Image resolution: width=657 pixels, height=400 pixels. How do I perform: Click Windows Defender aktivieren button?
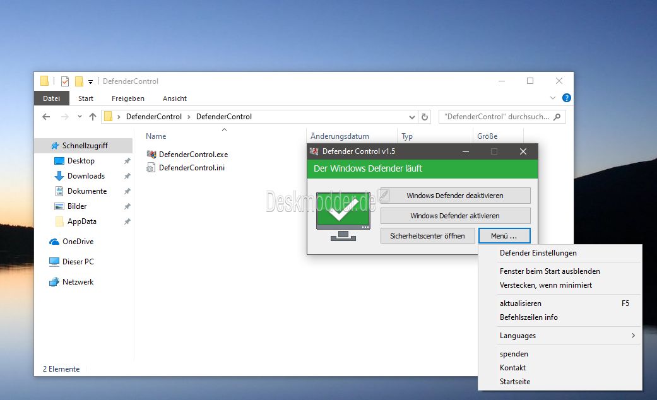point(455,216)
